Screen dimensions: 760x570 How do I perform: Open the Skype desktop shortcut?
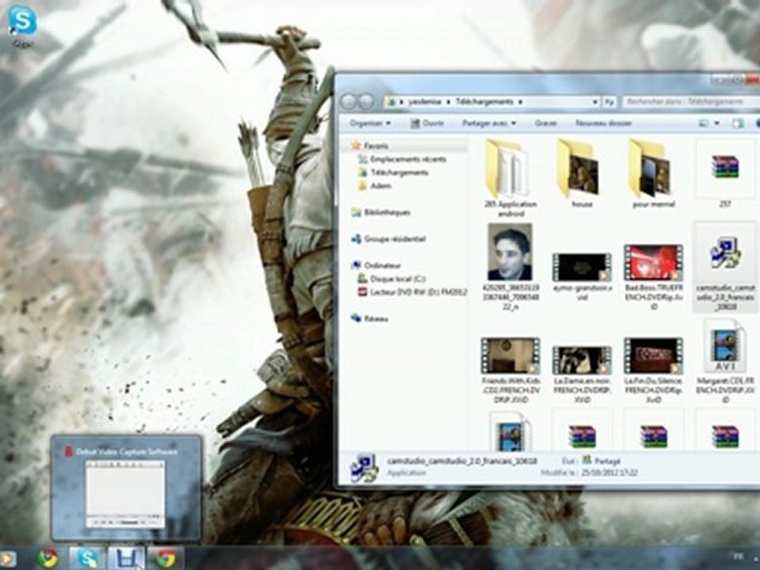22,27
